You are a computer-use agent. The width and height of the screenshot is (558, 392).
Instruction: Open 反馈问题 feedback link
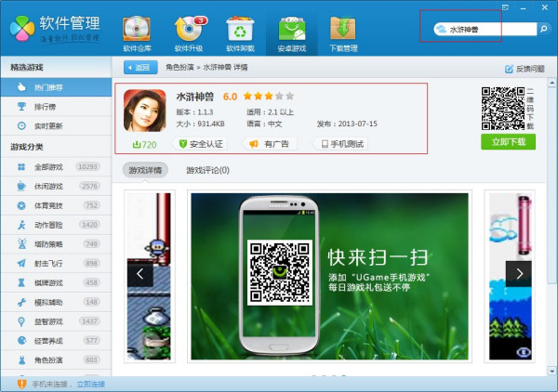pos(525,69)
